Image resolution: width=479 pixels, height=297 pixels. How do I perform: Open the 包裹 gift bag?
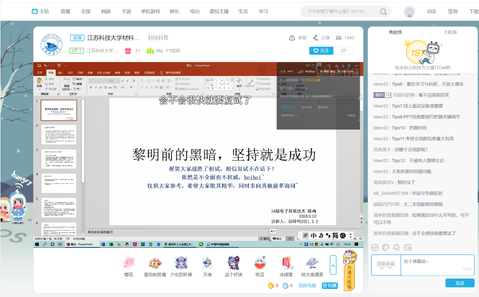pos(329,286)
